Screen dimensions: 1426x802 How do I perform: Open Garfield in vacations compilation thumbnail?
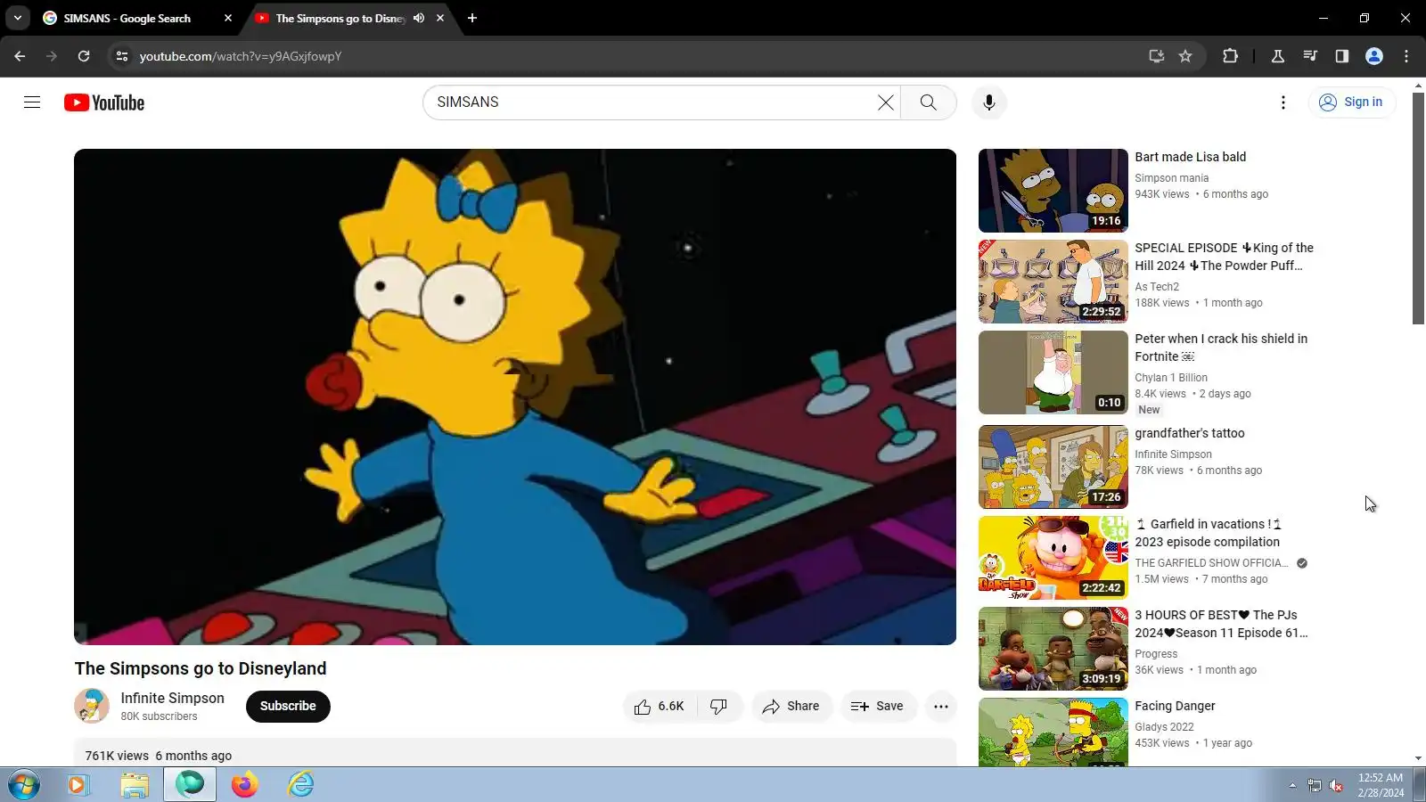coord(1053,558)
